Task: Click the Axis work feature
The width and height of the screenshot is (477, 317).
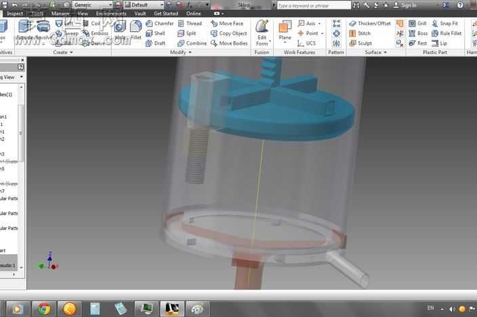Action: [307, 24]
